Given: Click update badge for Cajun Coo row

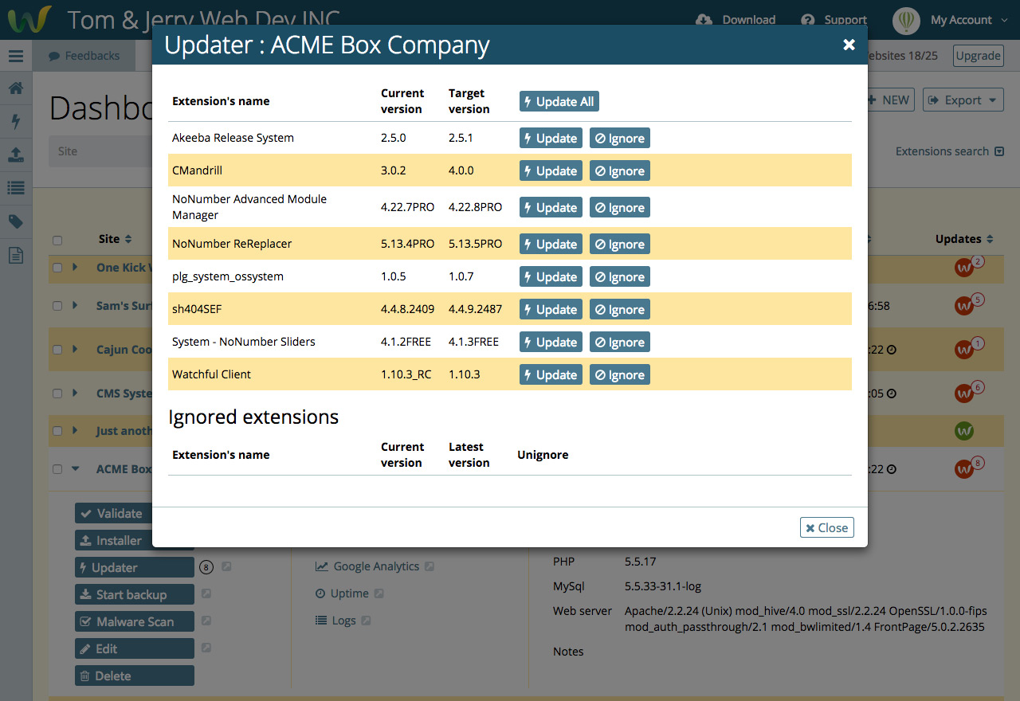Looking at the screenshot, I should [x=968, y=348].
